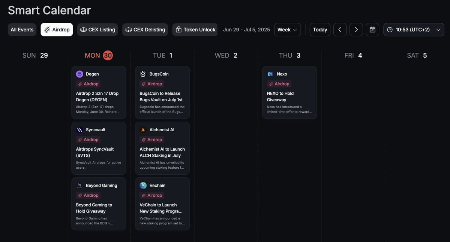Click the Vechain logo icon
450x242 pixels.
click(x=143, y=186)
